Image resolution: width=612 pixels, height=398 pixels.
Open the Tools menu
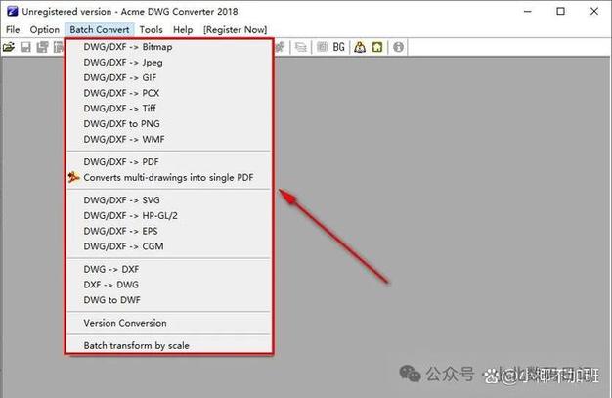click(x=151, y=30)
